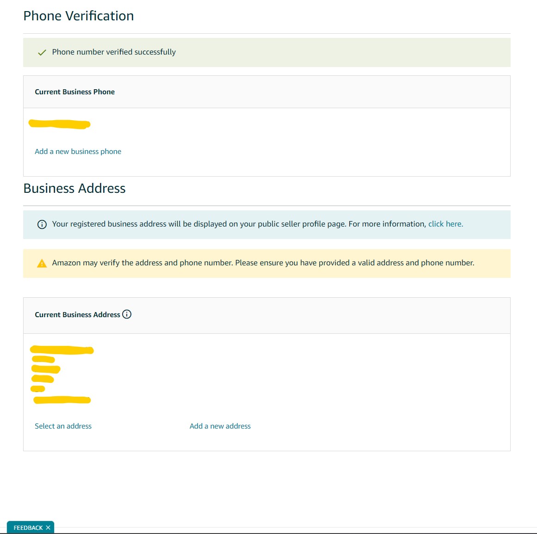Click the Current Business Phone header
Image resolution: width=537 pixels, height=534 pixels.
click(74, 92)
